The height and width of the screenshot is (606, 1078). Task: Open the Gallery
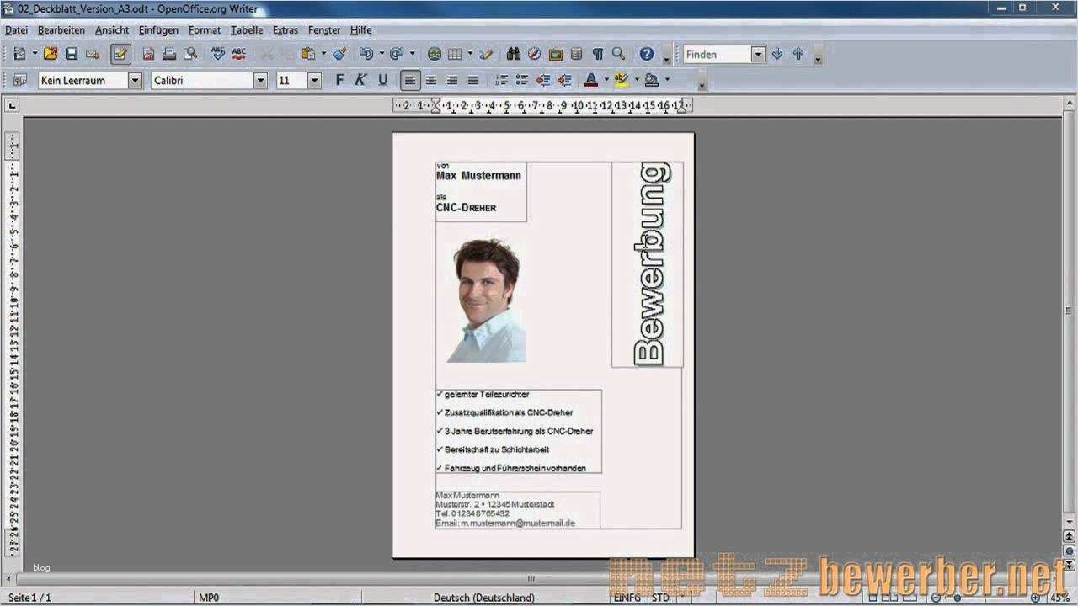pos(553,53)
